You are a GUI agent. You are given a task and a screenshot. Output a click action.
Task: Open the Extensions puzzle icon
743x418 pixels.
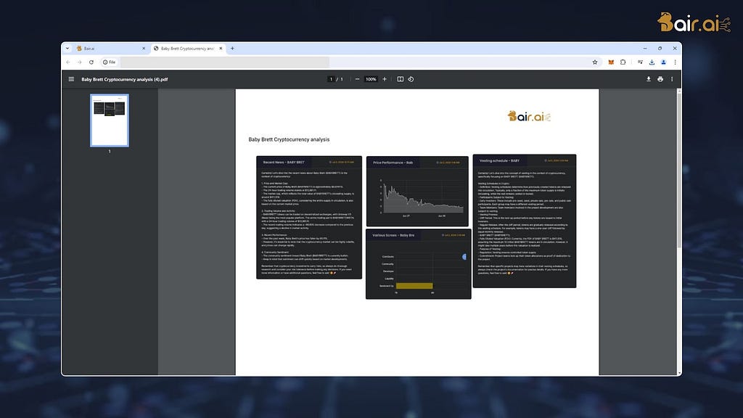tap(623, 62)
